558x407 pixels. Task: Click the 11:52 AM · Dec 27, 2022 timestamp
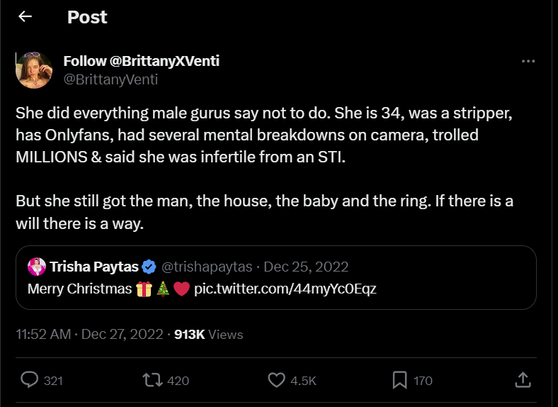click(89, 334)
